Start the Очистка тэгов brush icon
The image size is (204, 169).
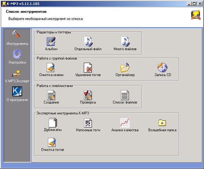(x=52, y=142)
